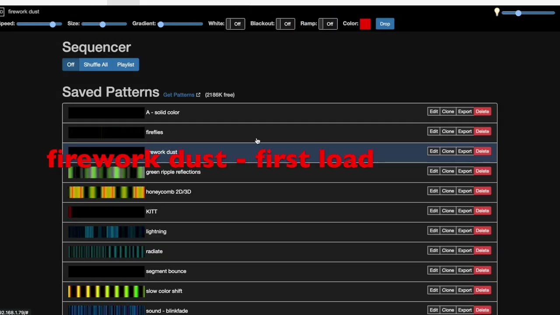Edit the fireflies pattern

point(434,131)
